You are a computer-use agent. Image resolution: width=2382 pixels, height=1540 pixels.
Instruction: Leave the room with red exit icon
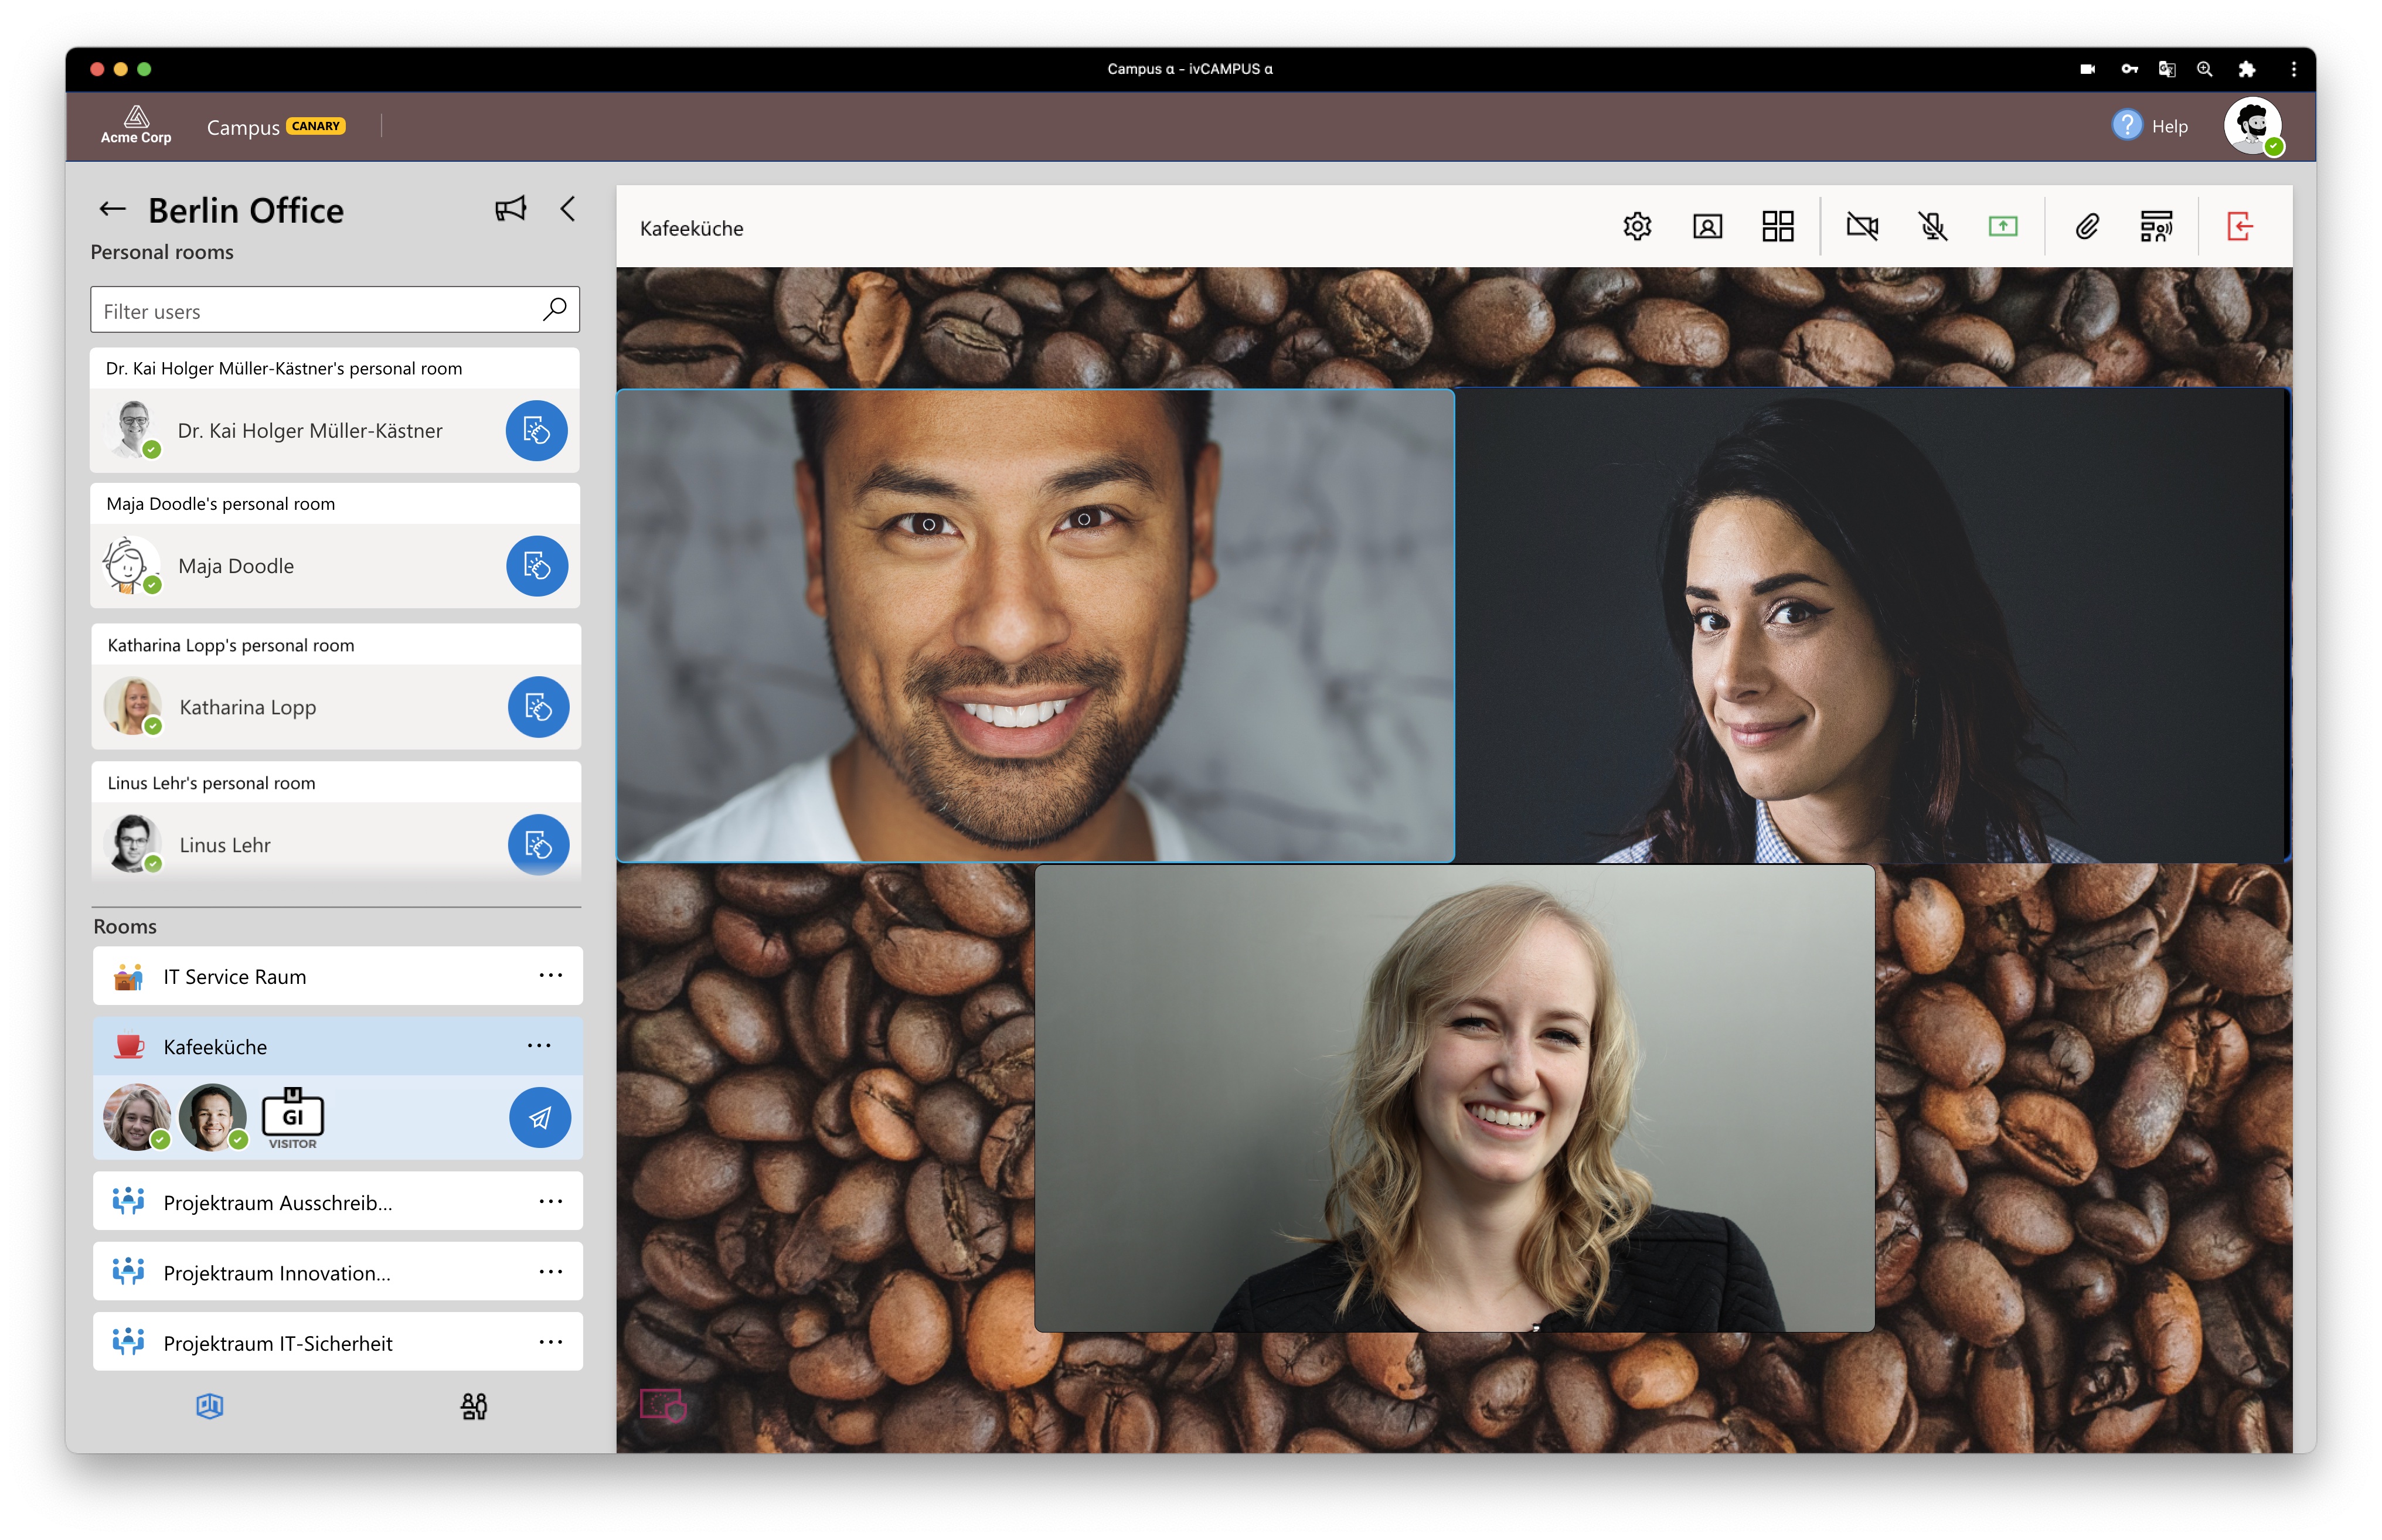click(x=2240, y=227)
